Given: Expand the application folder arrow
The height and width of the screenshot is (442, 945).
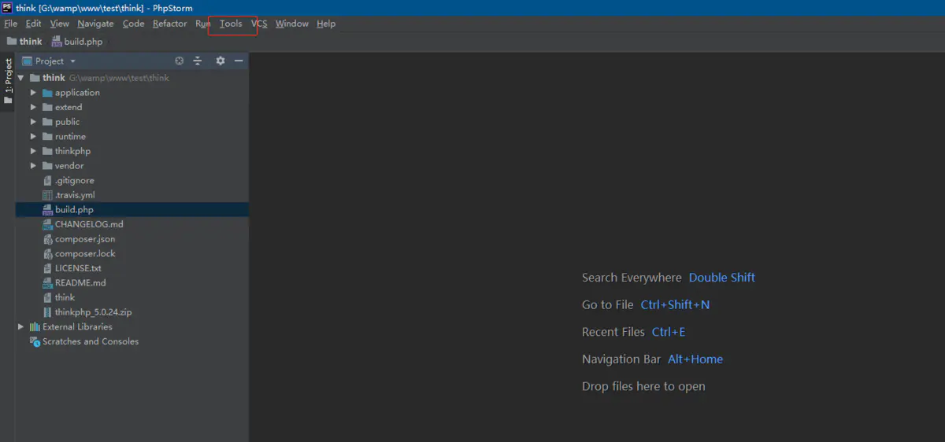Looking at the screenshot, I should coord(34,93).
